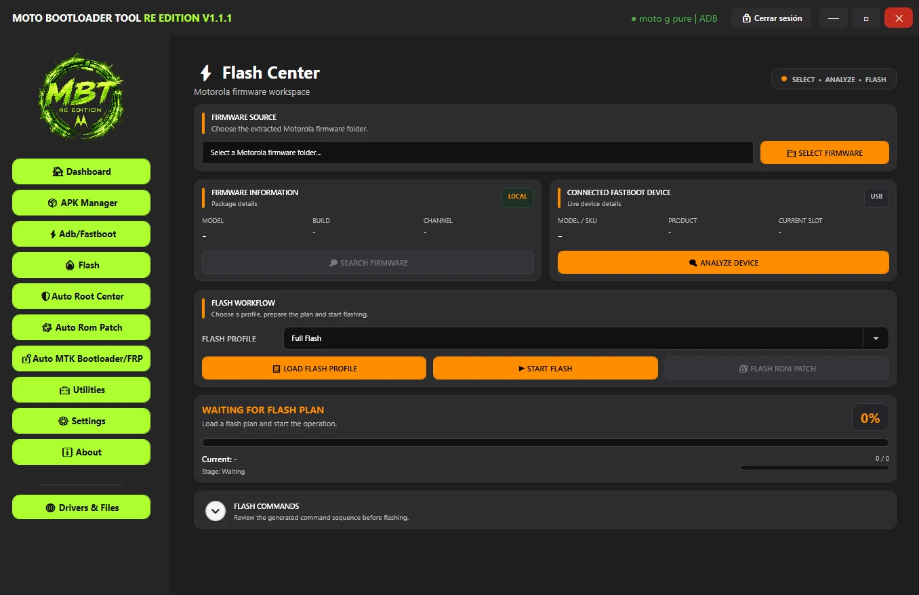Click the LOCAL badge in Firmware Information

pos(518,197)
